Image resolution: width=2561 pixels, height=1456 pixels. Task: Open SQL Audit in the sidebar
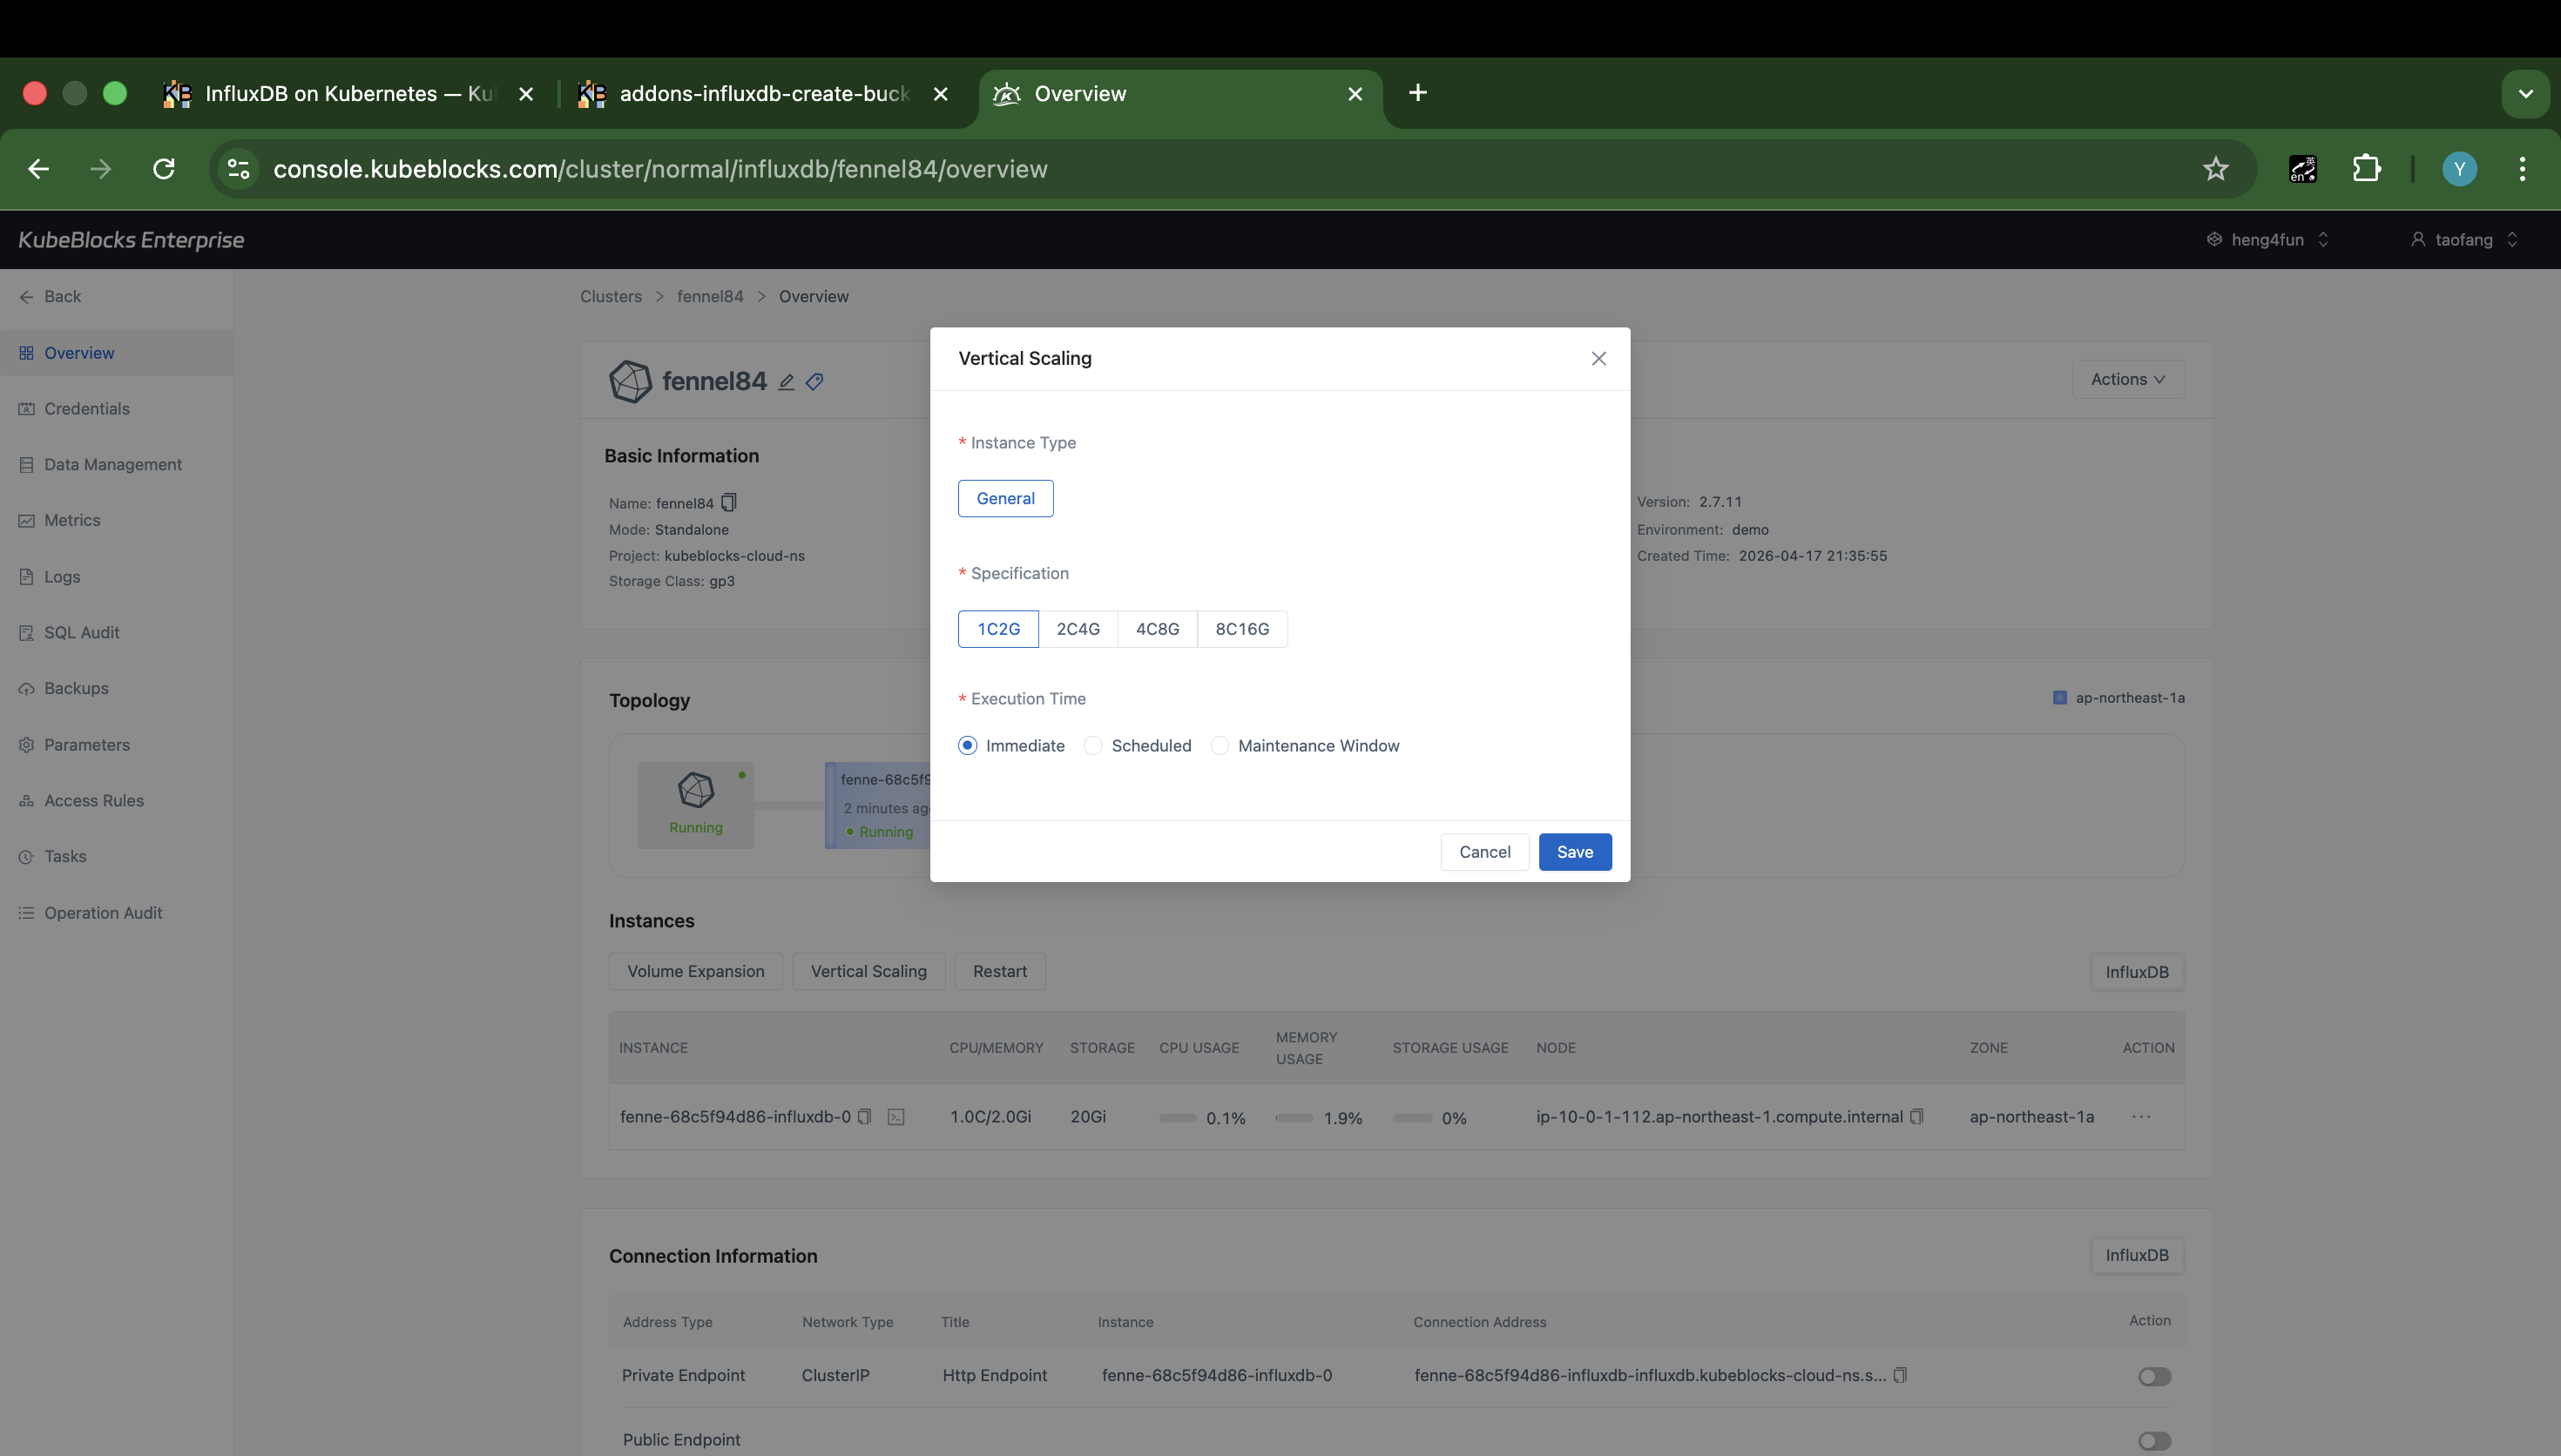(116, 633)
